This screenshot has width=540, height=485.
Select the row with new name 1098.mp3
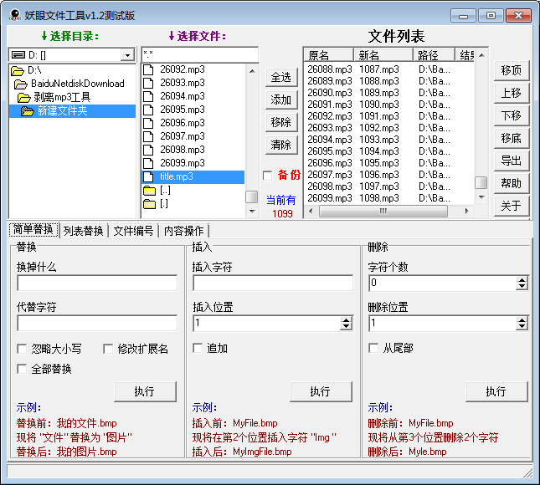pyautogui.click(x=389, y=198)
